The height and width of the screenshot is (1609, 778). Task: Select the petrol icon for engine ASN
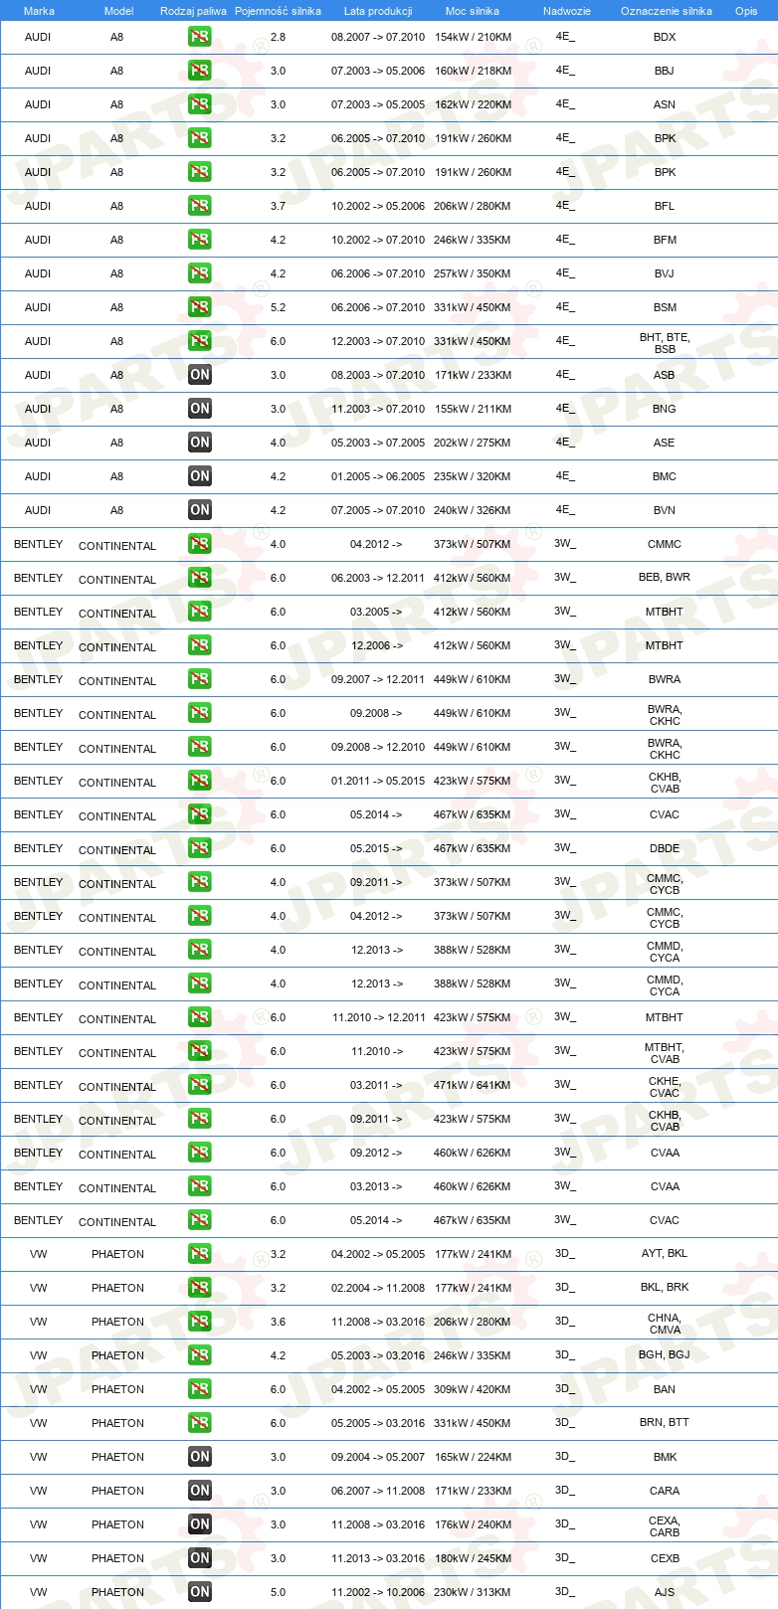click(200, 104)
